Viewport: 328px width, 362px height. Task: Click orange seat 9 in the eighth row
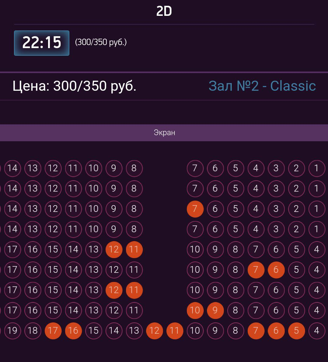[215, 310]
